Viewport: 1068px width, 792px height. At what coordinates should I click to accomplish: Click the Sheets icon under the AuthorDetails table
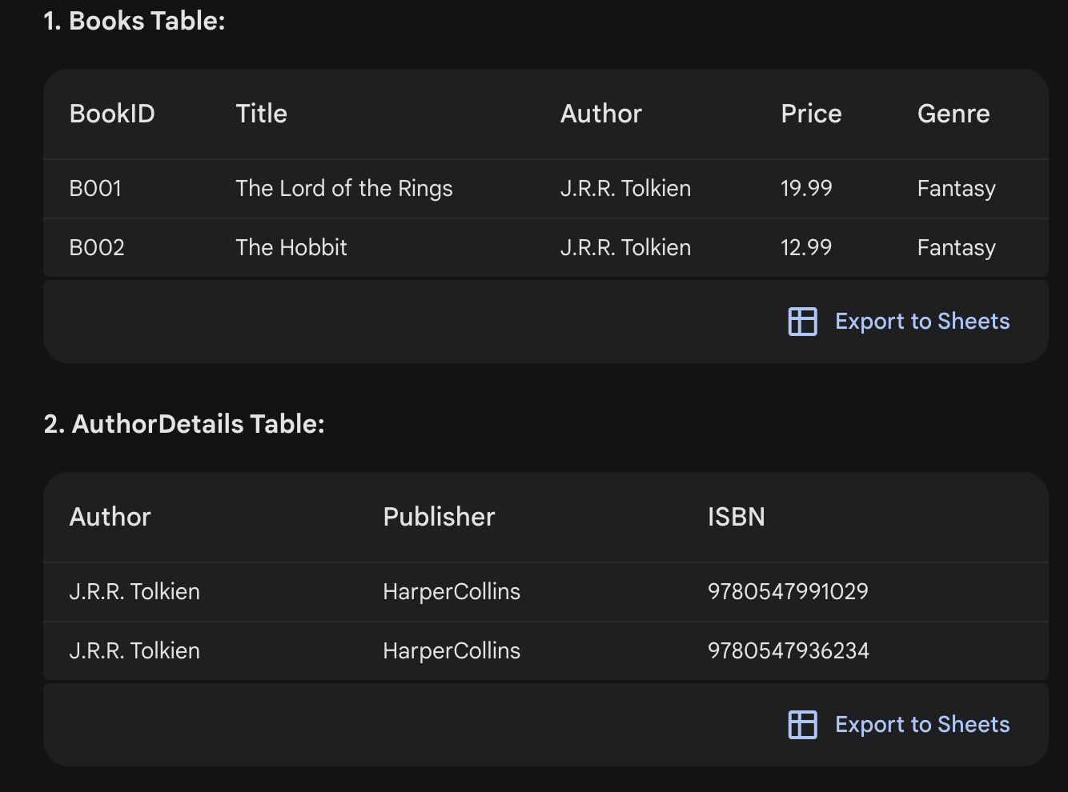click(x=802, y=725)
